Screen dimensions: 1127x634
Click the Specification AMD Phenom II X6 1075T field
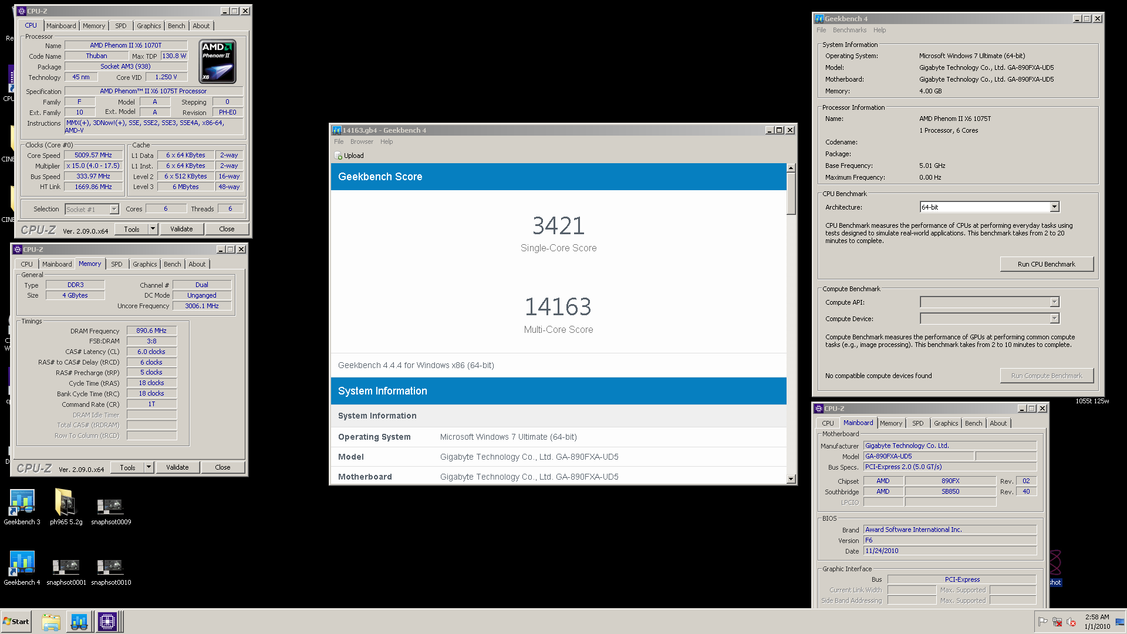tap(153, 91)
